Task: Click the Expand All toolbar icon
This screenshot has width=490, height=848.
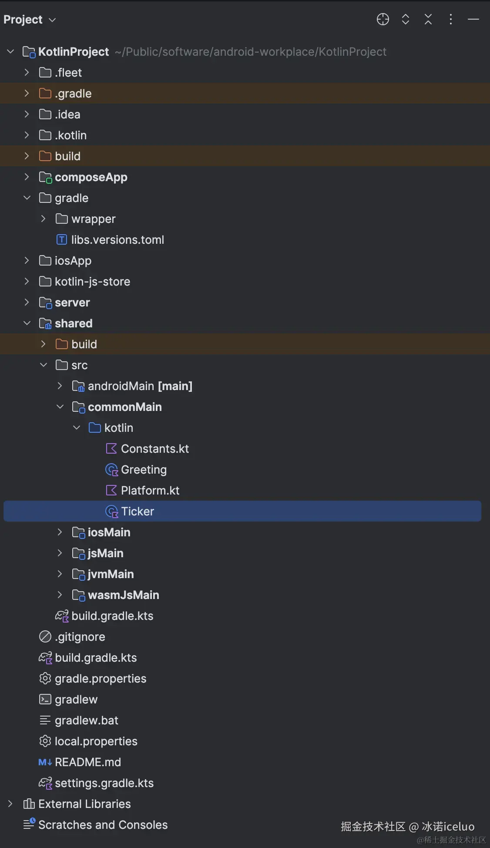Action: [405, 20]
